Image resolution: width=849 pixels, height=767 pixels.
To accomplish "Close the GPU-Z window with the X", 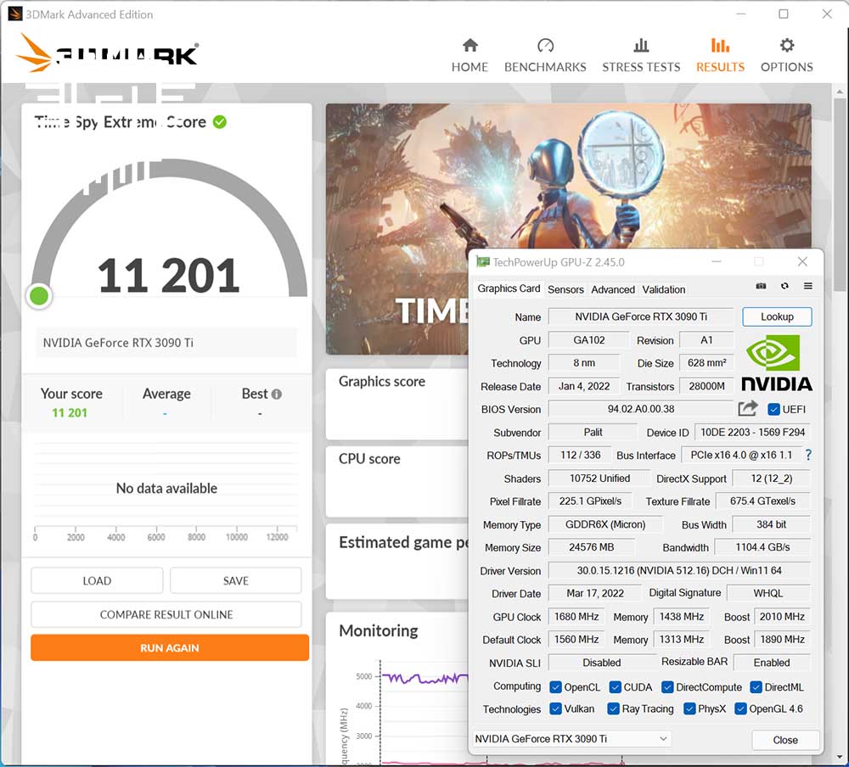I will pyautogui.click(x=802, y=262).
